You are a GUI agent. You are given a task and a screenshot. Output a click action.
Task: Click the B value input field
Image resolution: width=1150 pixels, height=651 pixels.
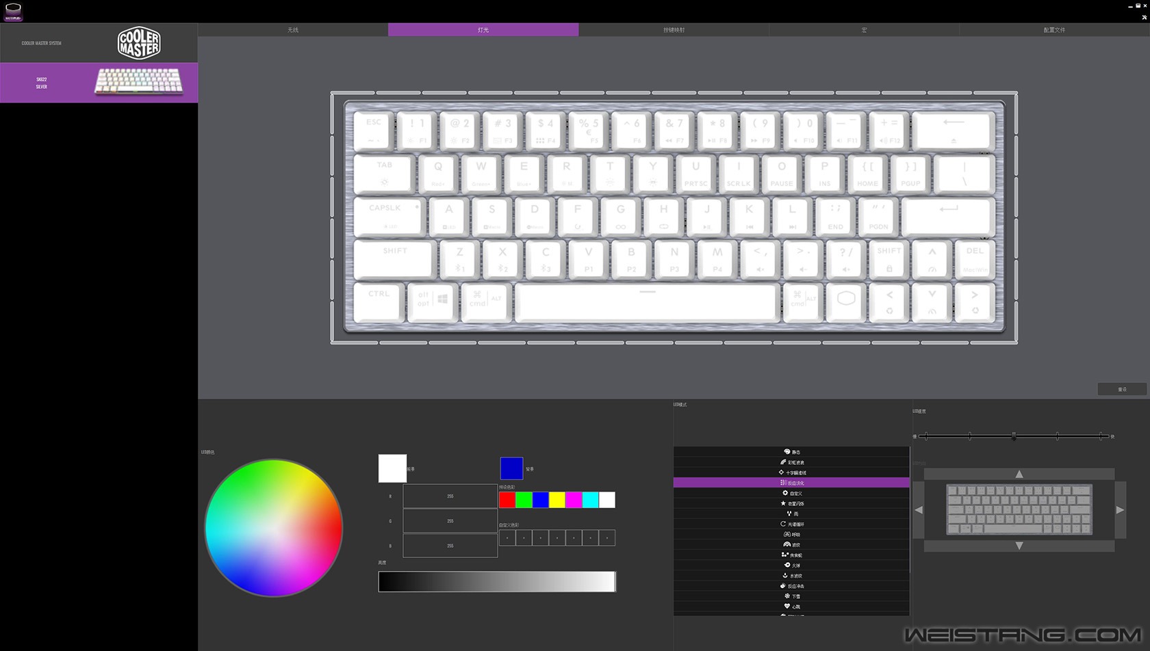(450, 546)
